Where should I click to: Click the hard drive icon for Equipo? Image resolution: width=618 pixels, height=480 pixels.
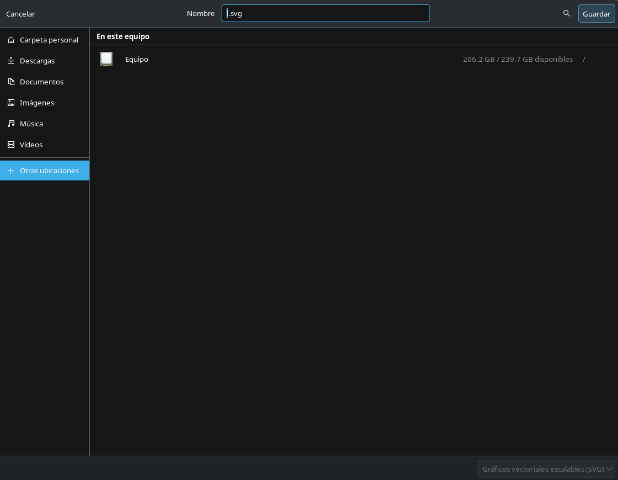click(106, 59)
